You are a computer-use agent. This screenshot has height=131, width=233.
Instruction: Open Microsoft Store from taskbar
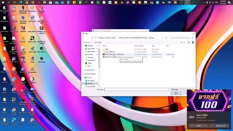50,3
